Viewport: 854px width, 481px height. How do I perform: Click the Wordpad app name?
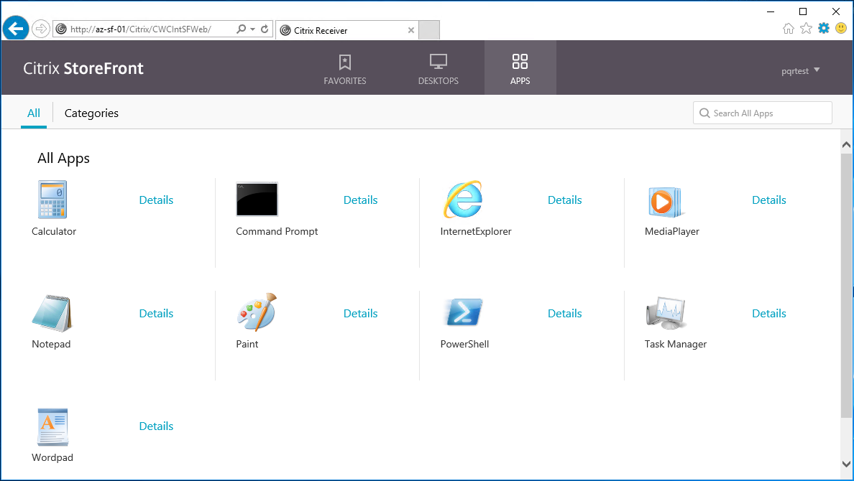52,457
